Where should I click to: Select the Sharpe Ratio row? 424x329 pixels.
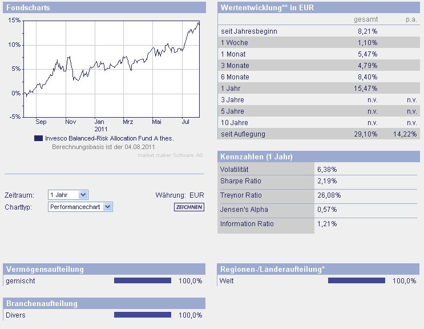[x=319, y=181]
